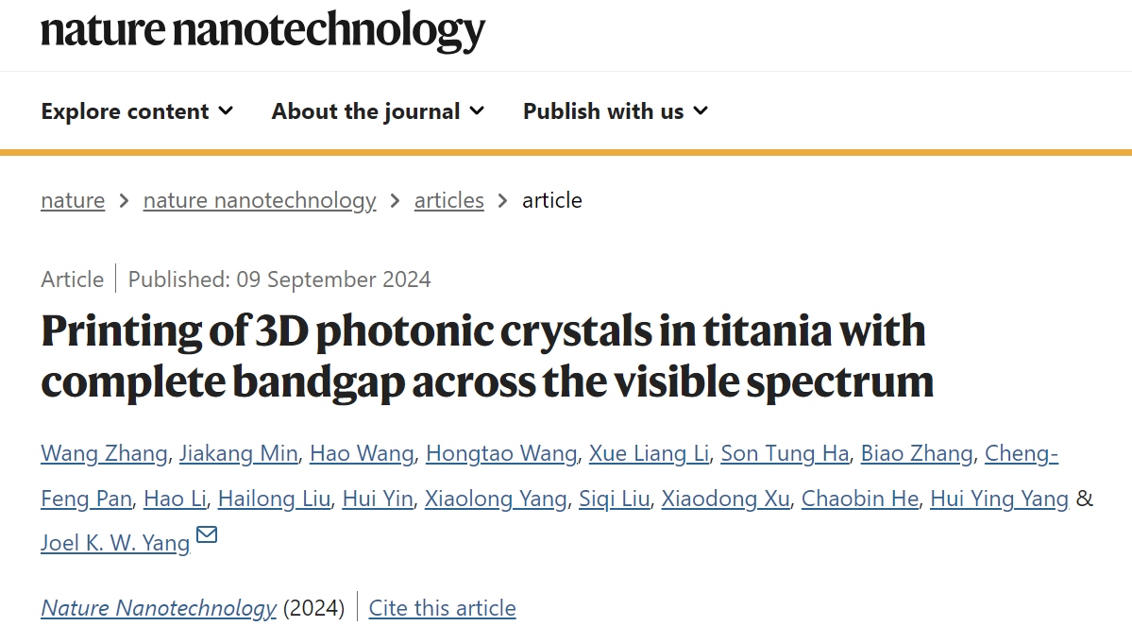This screenshot has width=1132, height=643.
Task: Click the Cite this article link
Action: pyautogui.click(x=443, y=608)
